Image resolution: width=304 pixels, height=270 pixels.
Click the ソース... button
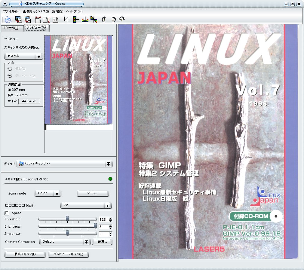tap(93, 193)
